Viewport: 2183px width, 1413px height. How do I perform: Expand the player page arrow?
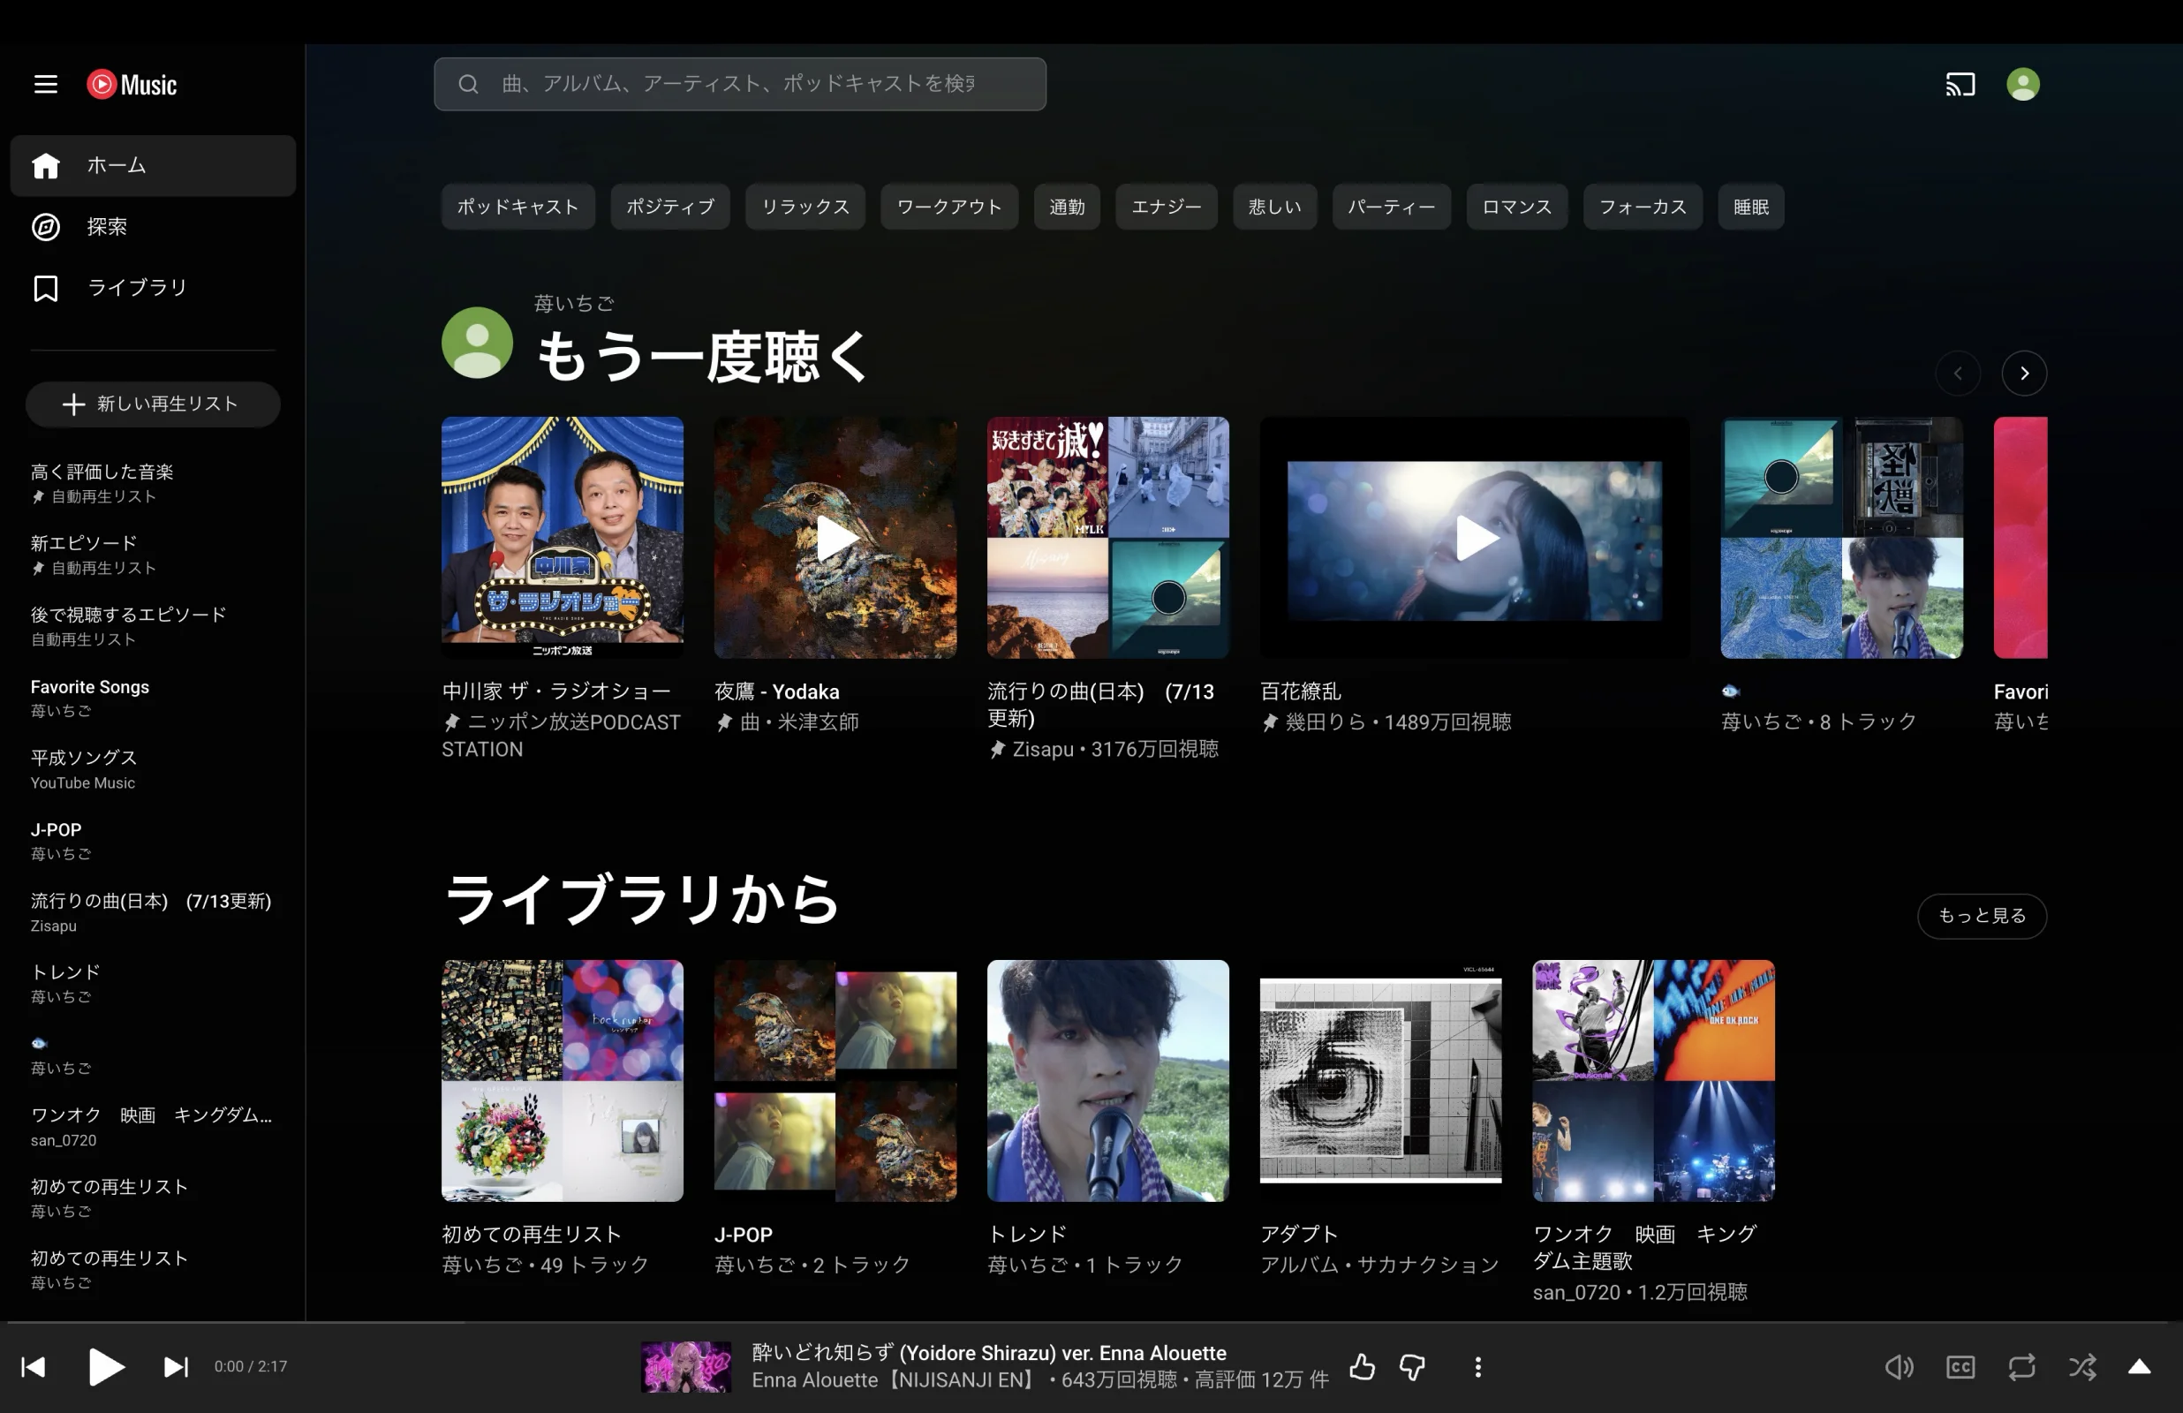2139,1367
